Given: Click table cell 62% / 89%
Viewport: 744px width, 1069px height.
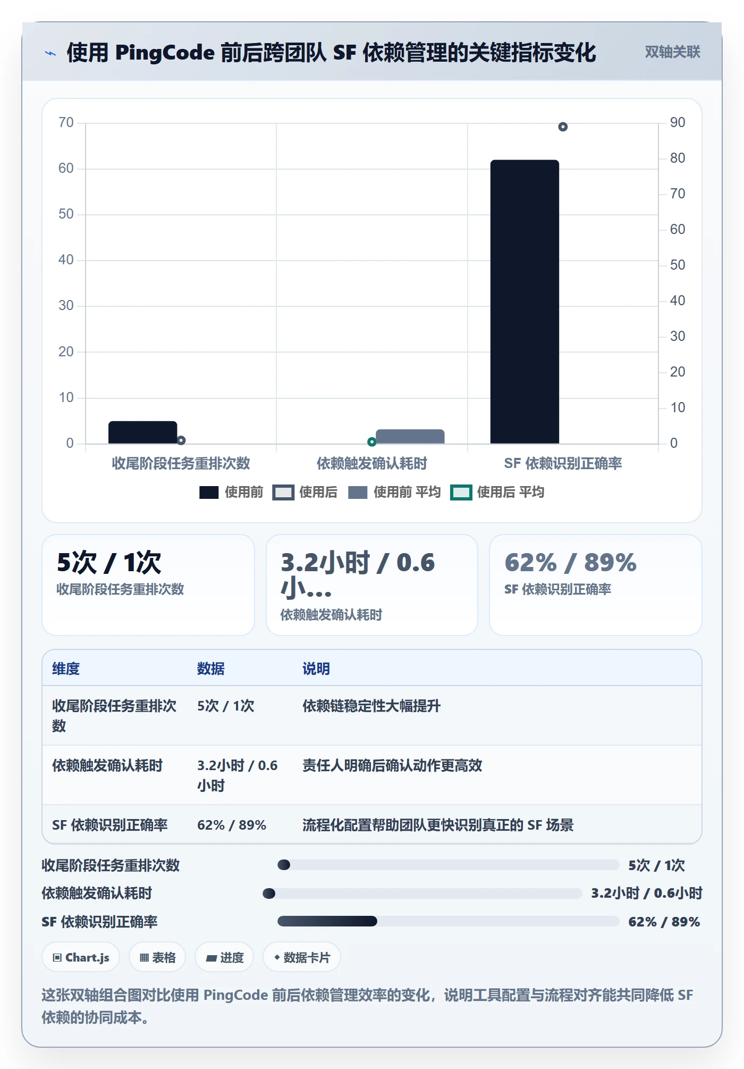Looking at the screenshot, I should click(x=232, y=825).
